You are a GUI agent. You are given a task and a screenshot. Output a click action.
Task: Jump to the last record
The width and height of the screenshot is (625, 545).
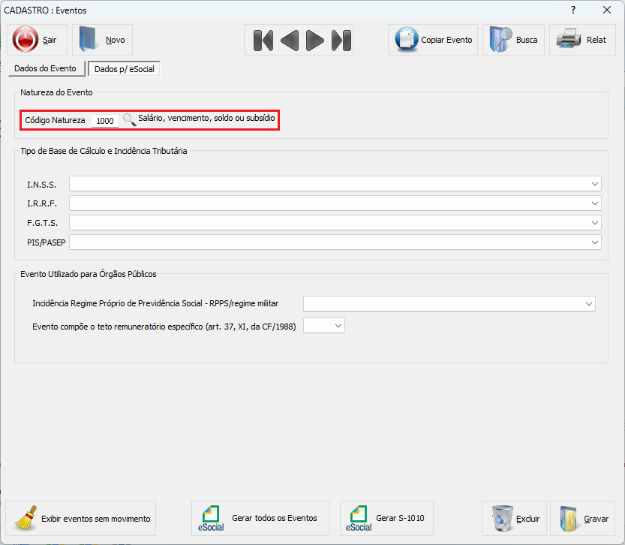(x=341, y=40)
